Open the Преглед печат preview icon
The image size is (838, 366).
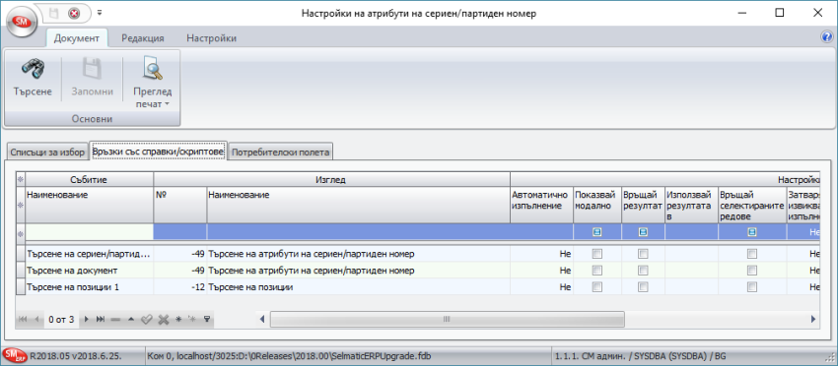click(152, 68)
